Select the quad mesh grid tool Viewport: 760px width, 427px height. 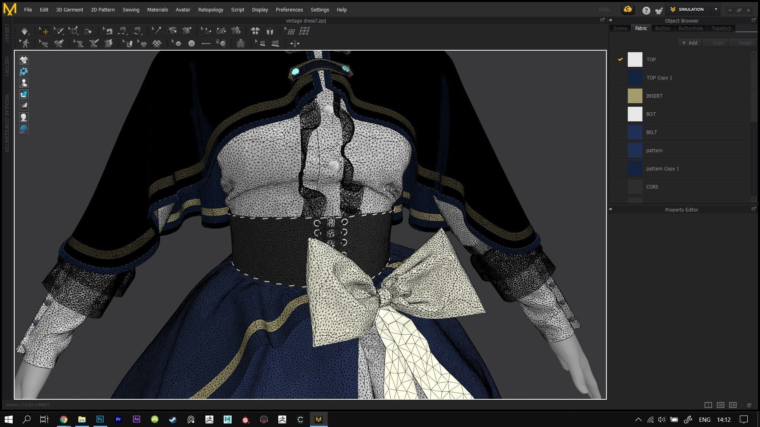click(304, 31)
